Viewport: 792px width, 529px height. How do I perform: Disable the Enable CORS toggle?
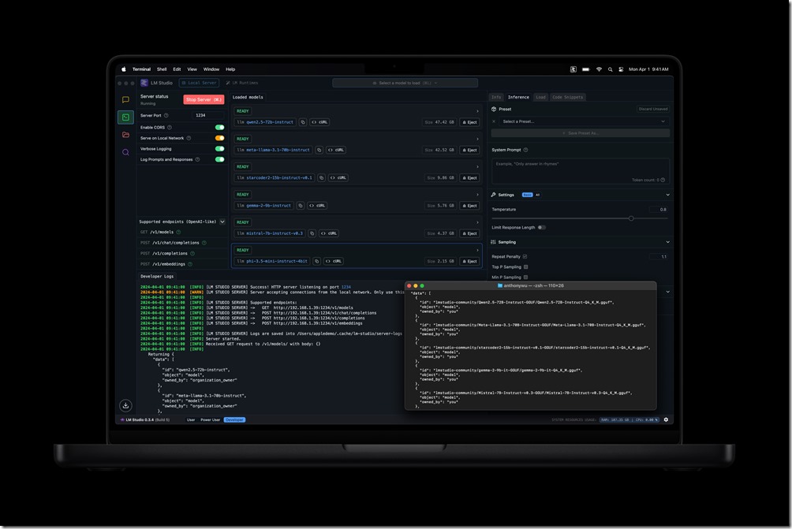coord(219,127)
